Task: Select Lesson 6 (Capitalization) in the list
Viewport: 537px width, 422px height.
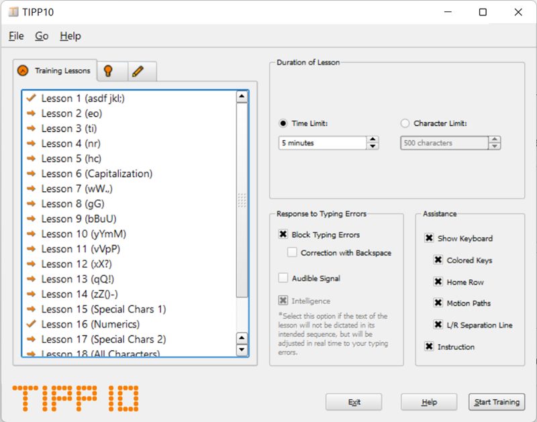Action: (x=94, y=173)
